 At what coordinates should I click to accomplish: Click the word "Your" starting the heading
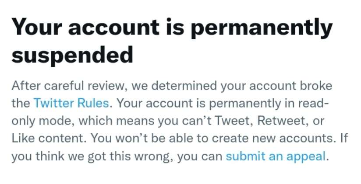click(x=37, y=27)
